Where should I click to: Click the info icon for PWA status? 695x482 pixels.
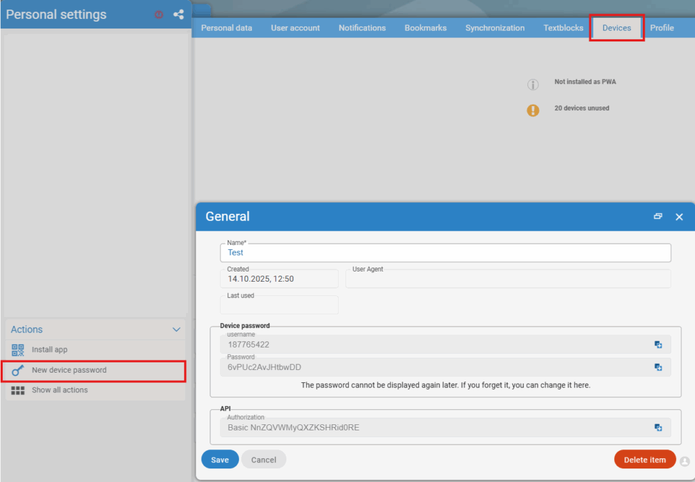pyautogui.click(x=533, y=85)
